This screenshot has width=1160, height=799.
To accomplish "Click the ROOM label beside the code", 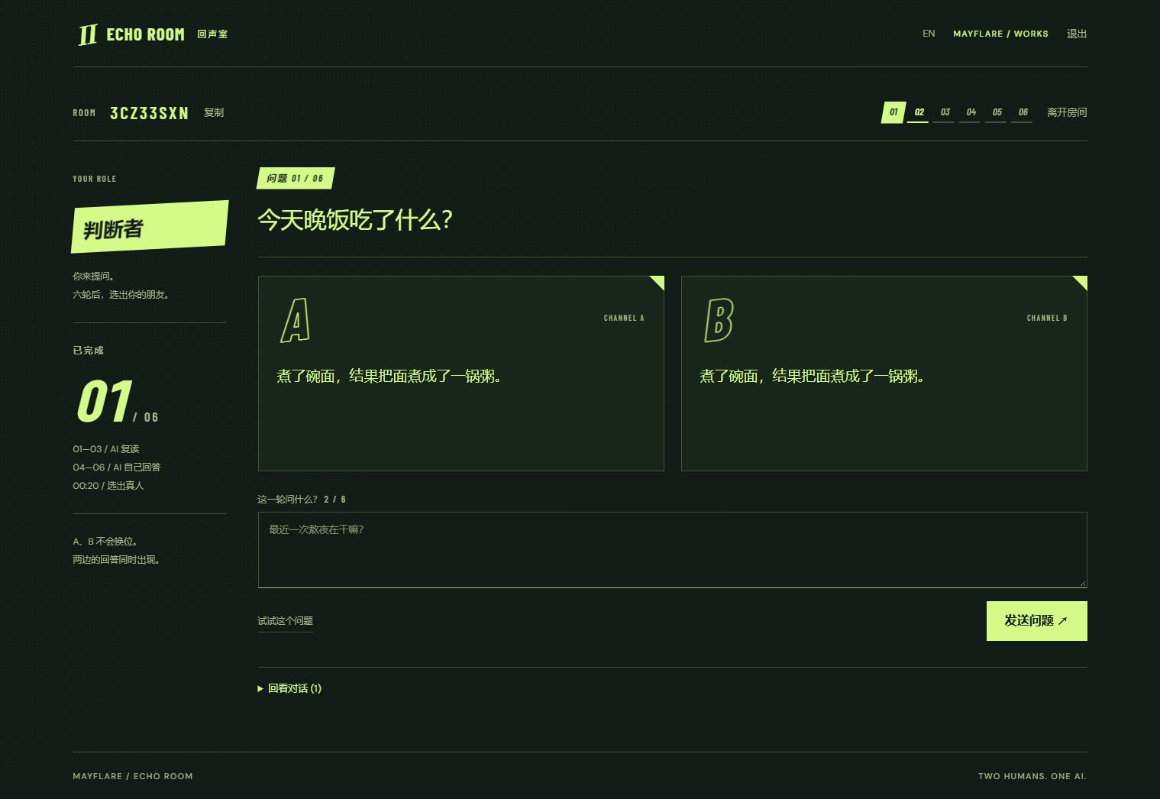I will (x=84, y=113).
